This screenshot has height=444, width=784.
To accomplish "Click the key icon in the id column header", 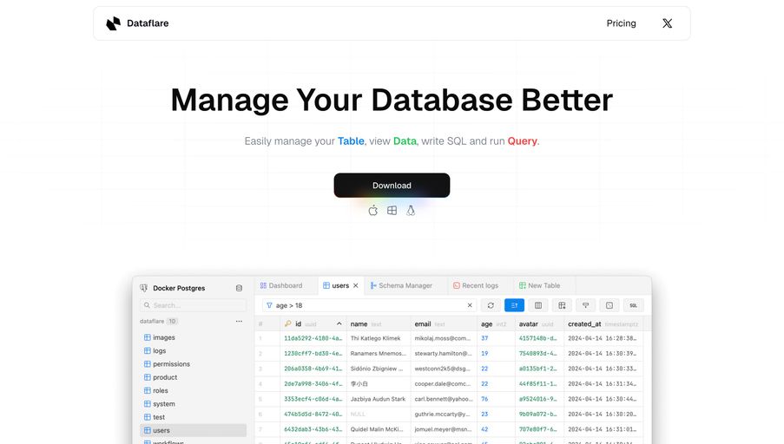I will coord(287,323).
